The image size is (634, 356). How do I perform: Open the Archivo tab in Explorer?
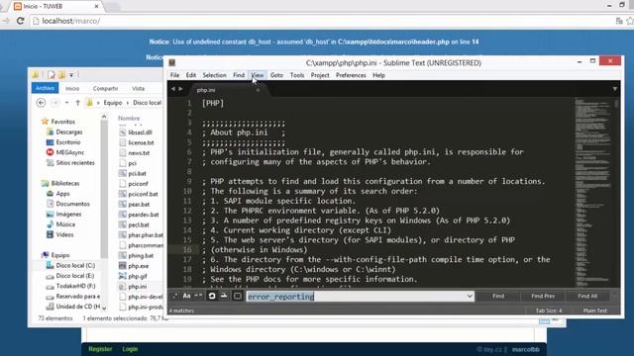pyautogui.click(x=45, y=88)
